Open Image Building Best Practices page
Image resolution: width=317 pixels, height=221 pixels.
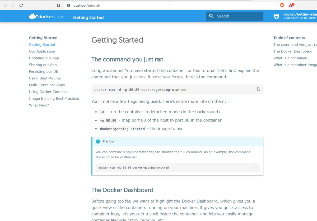click(x=54, y=98)
